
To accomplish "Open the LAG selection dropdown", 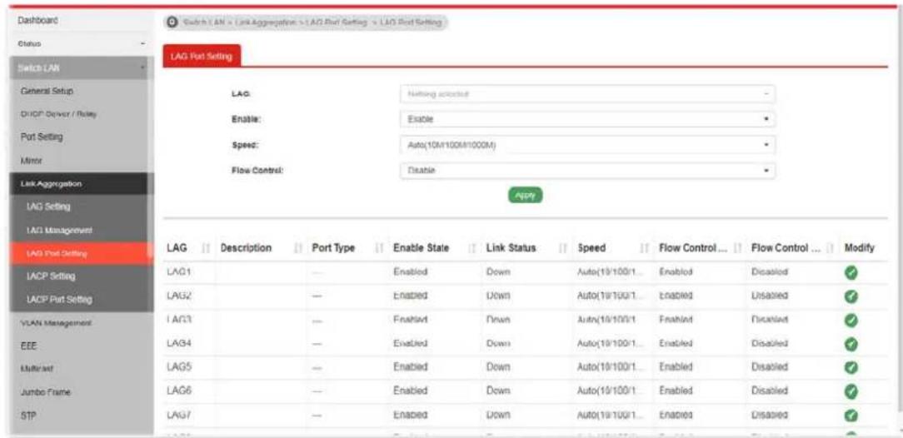I will click(586, 94).
